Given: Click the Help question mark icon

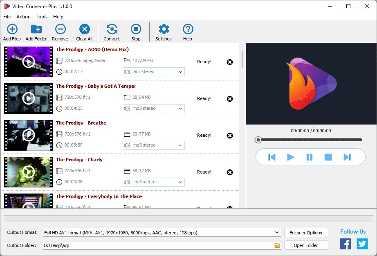Looking at the screenshot, I should 187,31.
